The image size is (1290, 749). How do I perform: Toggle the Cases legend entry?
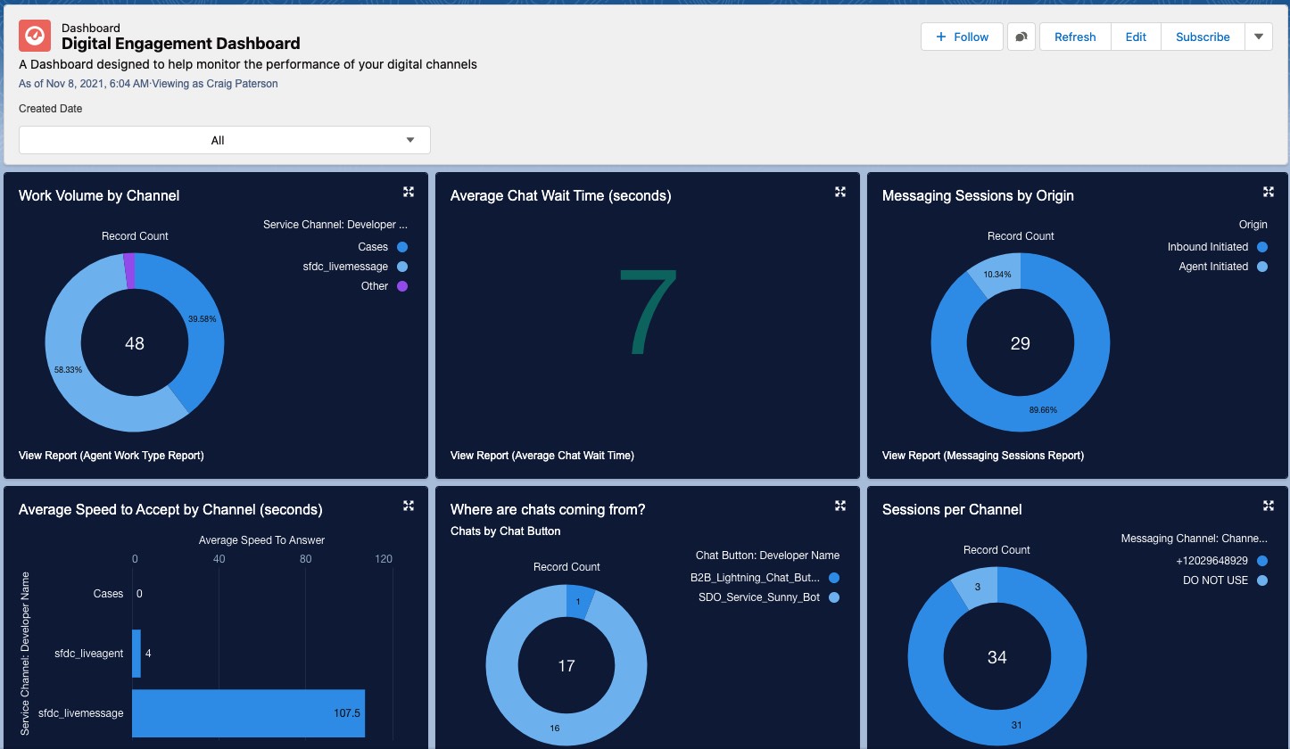pyautogui.click(x=373, y=247)
